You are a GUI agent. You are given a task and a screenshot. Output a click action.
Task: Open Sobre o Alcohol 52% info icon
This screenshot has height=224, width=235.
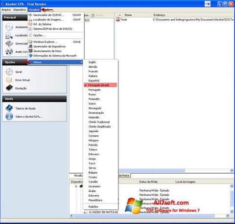tap(9, 117)
